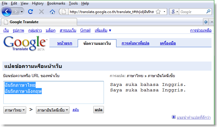Switch to the หน้าแรก tab
217x127 pixels.
pos(65,43)
